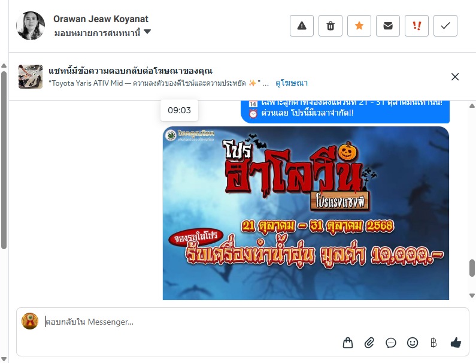This screenshot has width=476, height=363.
Task: Open the shopping bag order icon
Action: pos(348,343)
